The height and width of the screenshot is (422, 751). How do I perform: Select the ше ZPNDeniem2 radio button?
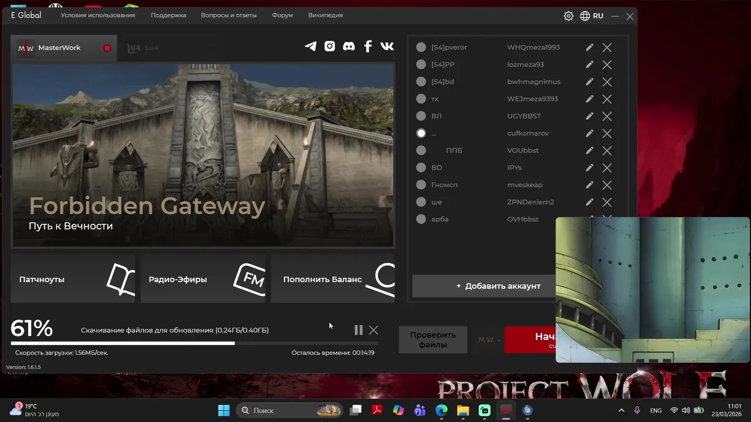(421, 202)
